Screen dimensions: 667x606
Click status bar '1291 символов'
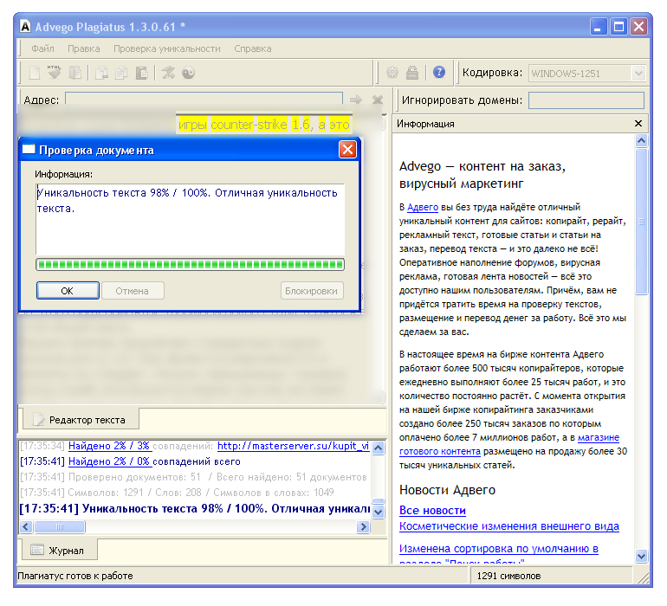tap(508, 576)
